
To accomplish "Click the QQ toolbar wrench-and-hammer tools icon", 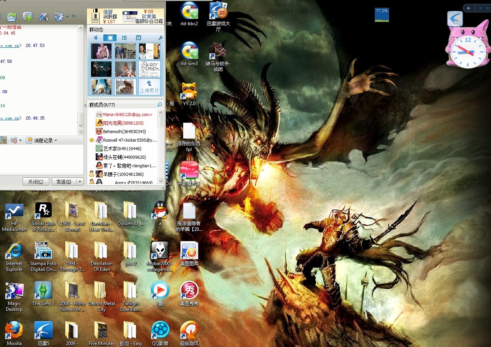I will [43, 17].
